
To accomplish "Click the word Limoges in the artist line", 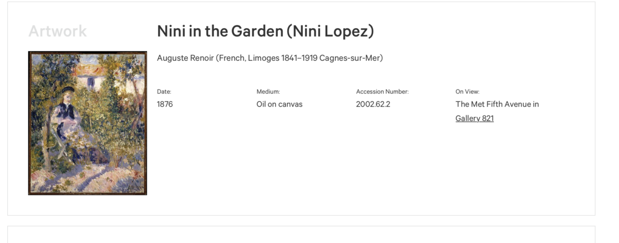I will point(264,58).
